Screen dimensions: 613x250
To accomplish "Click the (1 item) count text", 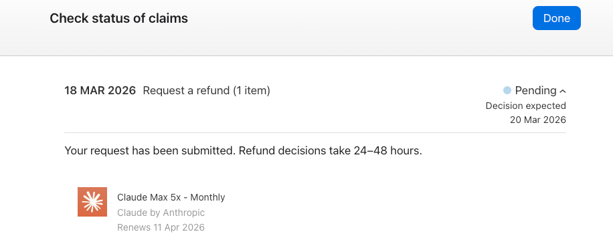I will click(x=252, y=91).
